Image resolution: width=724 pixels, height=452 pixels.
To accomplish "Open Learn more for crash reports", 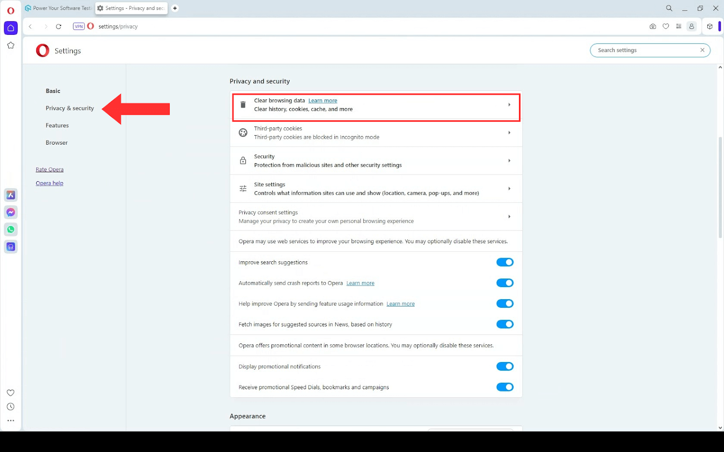I will (x=360, y=283).
